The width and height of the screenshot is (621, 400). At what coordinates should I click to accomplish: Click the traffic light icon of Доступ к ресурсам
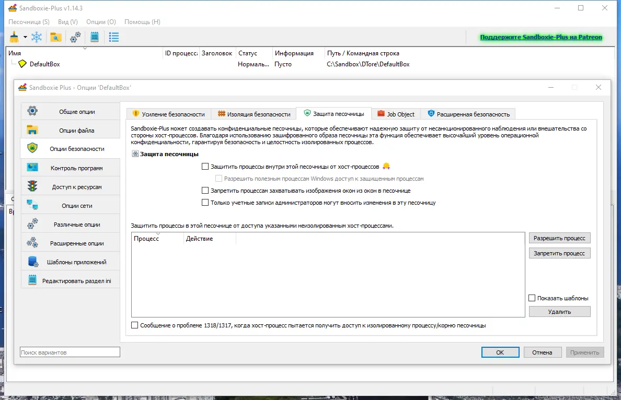tap(32, 186)
